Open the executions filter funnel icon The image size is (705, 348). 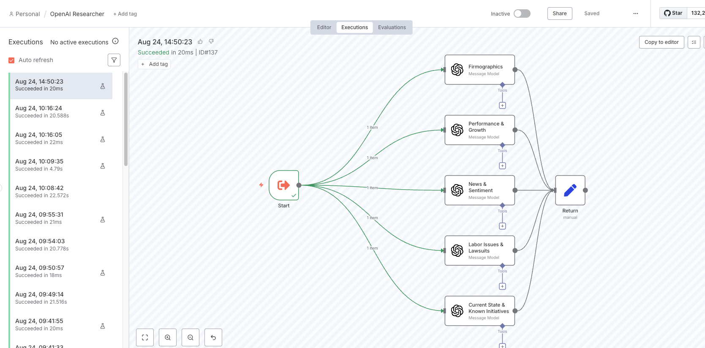tap(114, 60)
